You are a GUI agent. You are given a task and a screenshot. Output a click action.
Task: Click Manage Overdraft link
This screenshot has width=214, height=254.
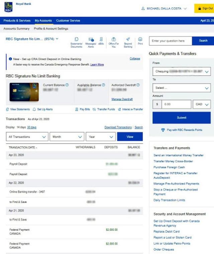point(122,99)
